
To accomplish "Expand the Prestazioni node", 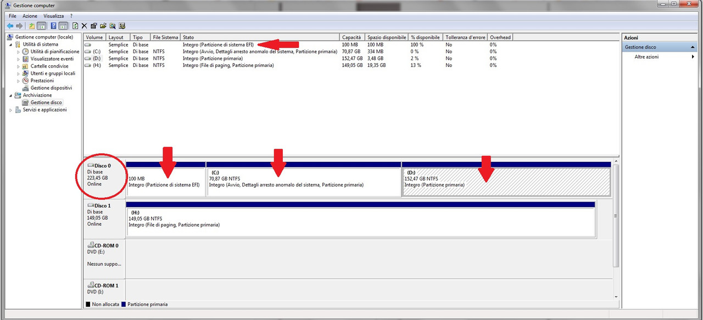I will coord(18,81).
